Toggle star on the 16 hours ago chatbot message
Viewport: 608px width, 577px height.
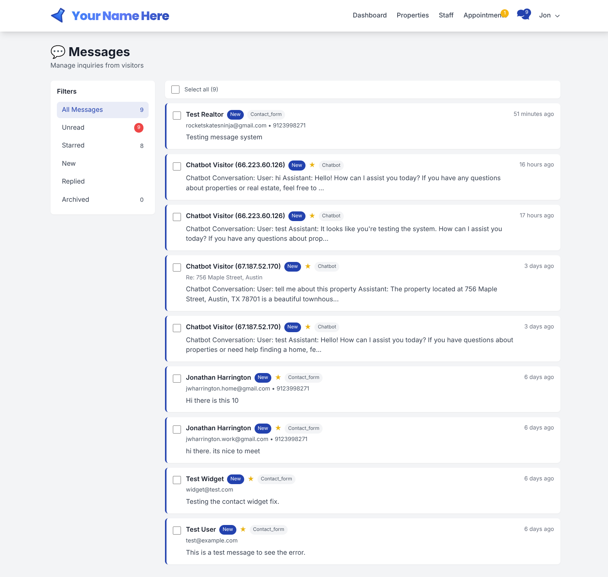tap(312, 165)
